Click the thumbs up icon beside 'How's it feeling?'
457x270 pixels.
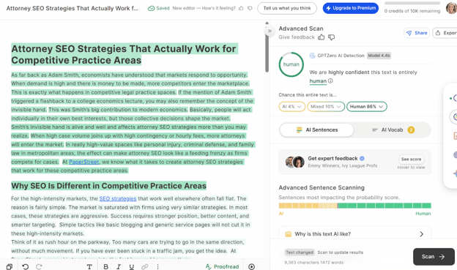(x=241, y=8)
